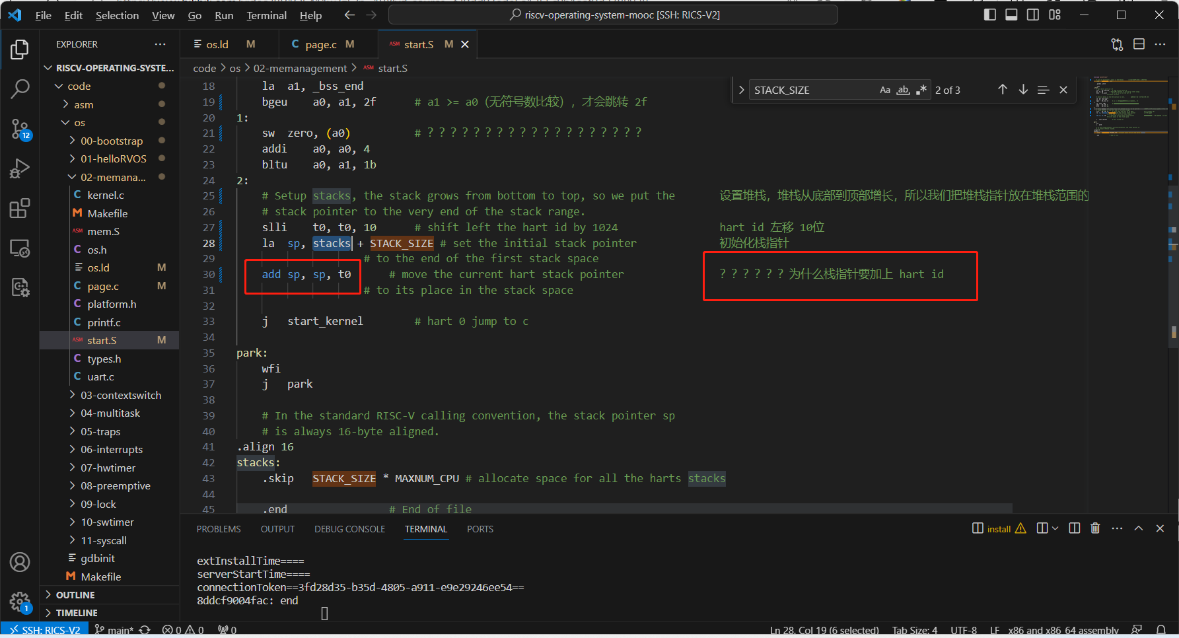Click Tab Size: 4 in status bar
1179x638 pixels.
tap(914, 630)
